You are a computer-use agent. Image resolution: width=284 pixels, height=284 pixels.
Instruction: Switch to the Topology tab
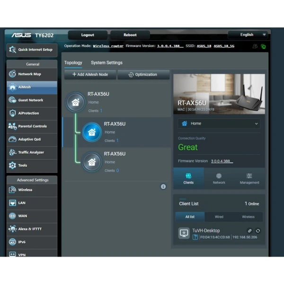click(x=73, y=62)
